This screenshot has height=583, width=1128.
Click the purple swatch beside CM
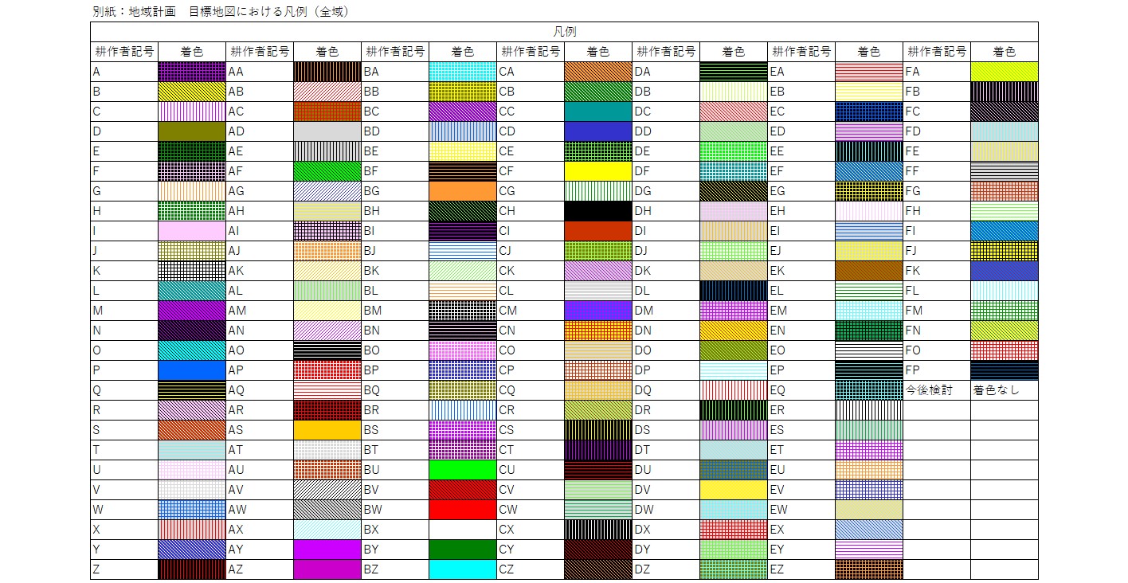coord(598,311)
